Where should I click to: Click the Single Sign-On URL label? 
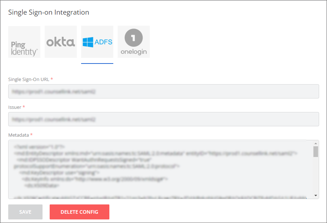point(29,79)
